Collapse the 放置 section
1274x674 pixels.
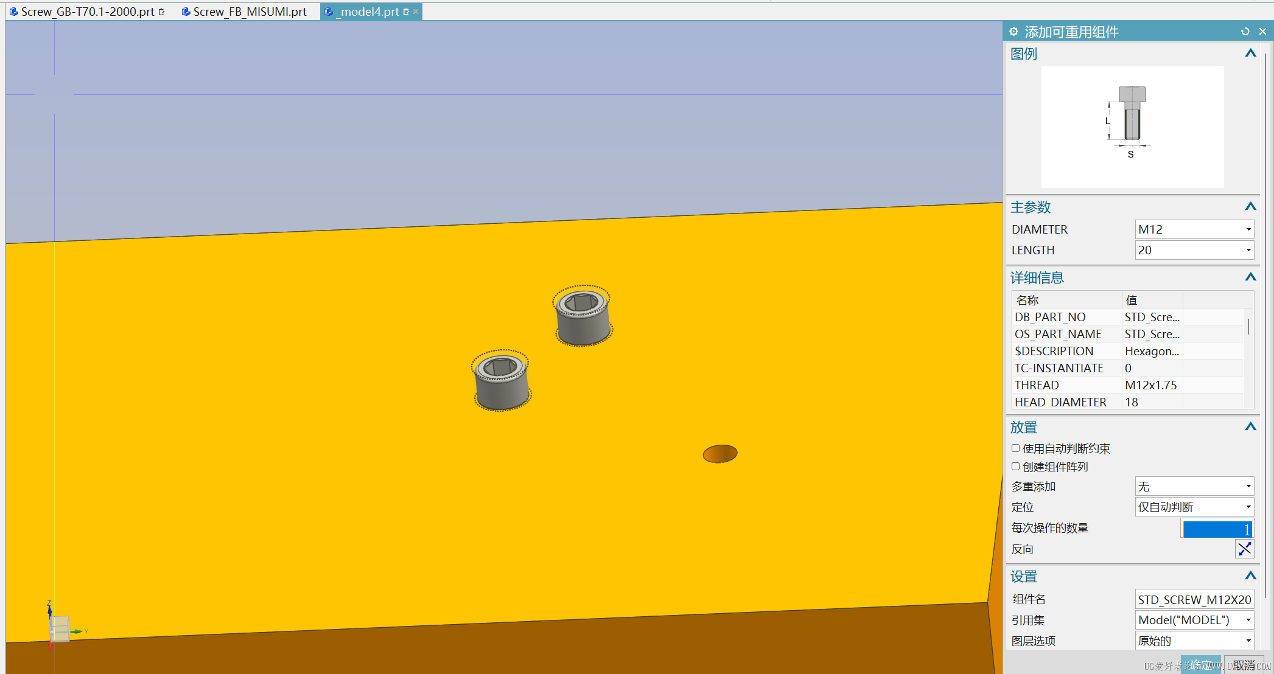tap(1250, 426)
